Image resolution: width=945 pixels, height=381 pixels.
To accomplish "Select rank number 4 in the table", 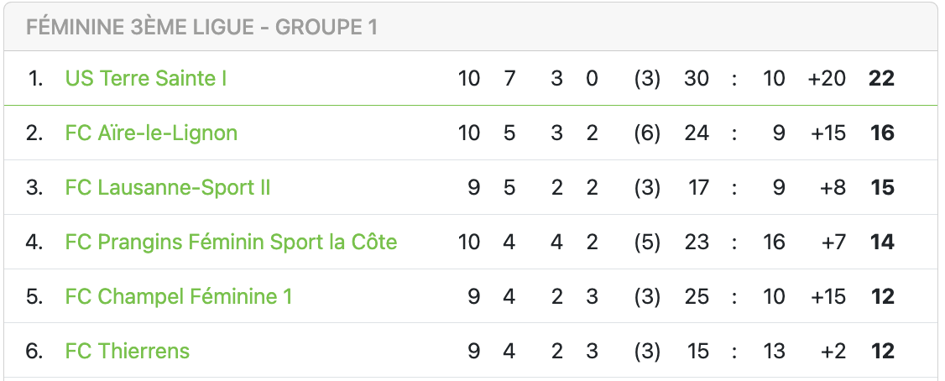I will tap(34, 243).
